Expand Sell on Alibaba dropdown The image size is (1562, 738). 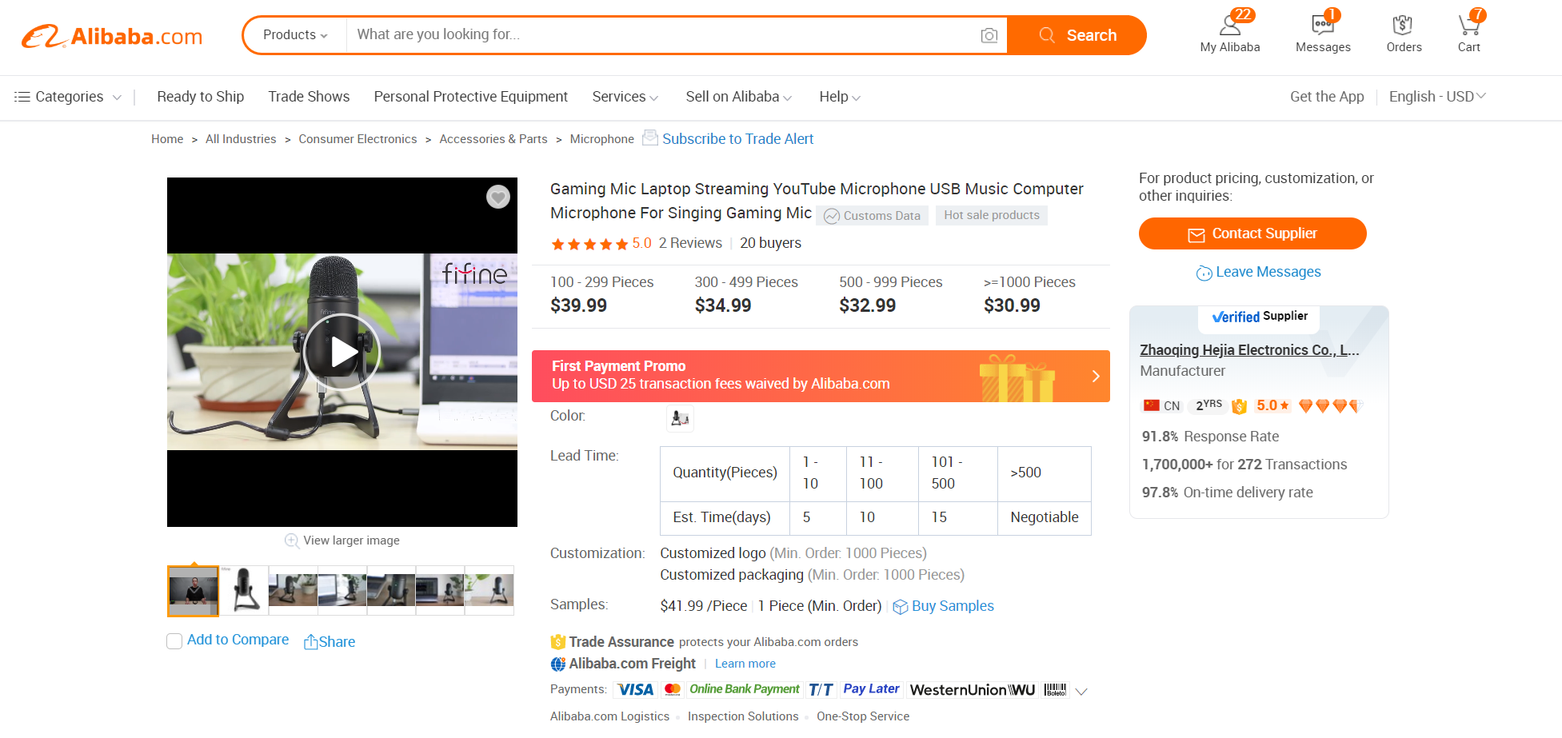point(738,97)
